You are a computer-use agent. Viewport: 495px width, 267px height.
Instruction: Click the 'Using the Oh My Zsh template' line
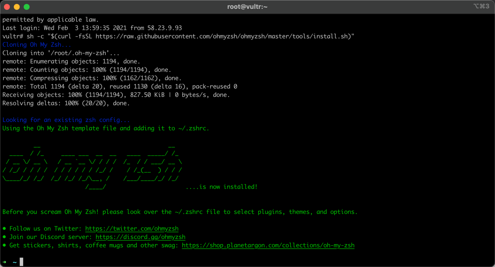coord(106,128)
